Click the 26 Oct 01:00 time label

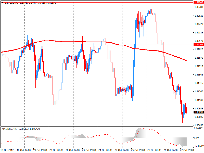154,150
